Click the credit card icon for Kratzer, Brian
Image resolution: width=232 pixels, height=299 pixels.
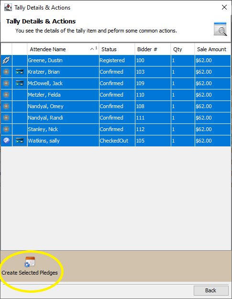click(20, 72)
